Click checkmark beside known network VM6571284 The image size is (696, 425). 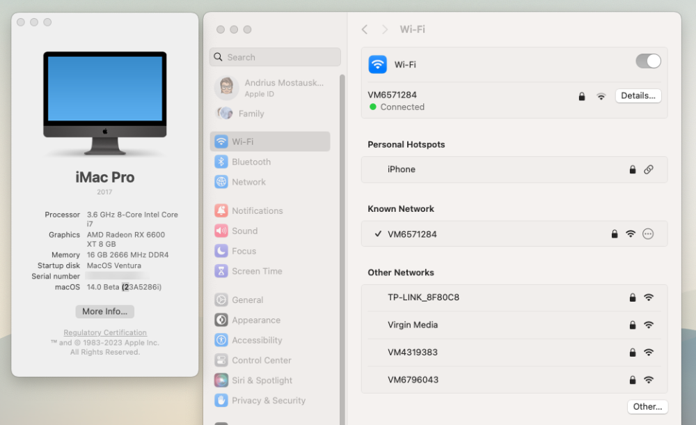coord(378,234)
